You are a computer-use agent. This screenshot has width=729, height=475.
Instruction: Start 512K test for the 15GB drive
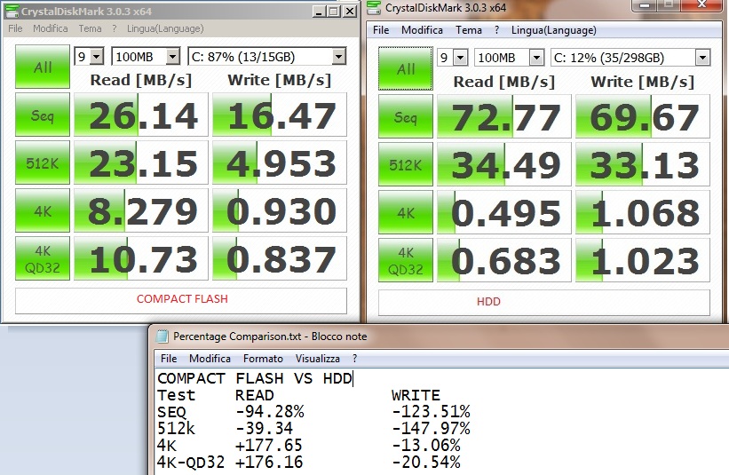coord(42,163)
